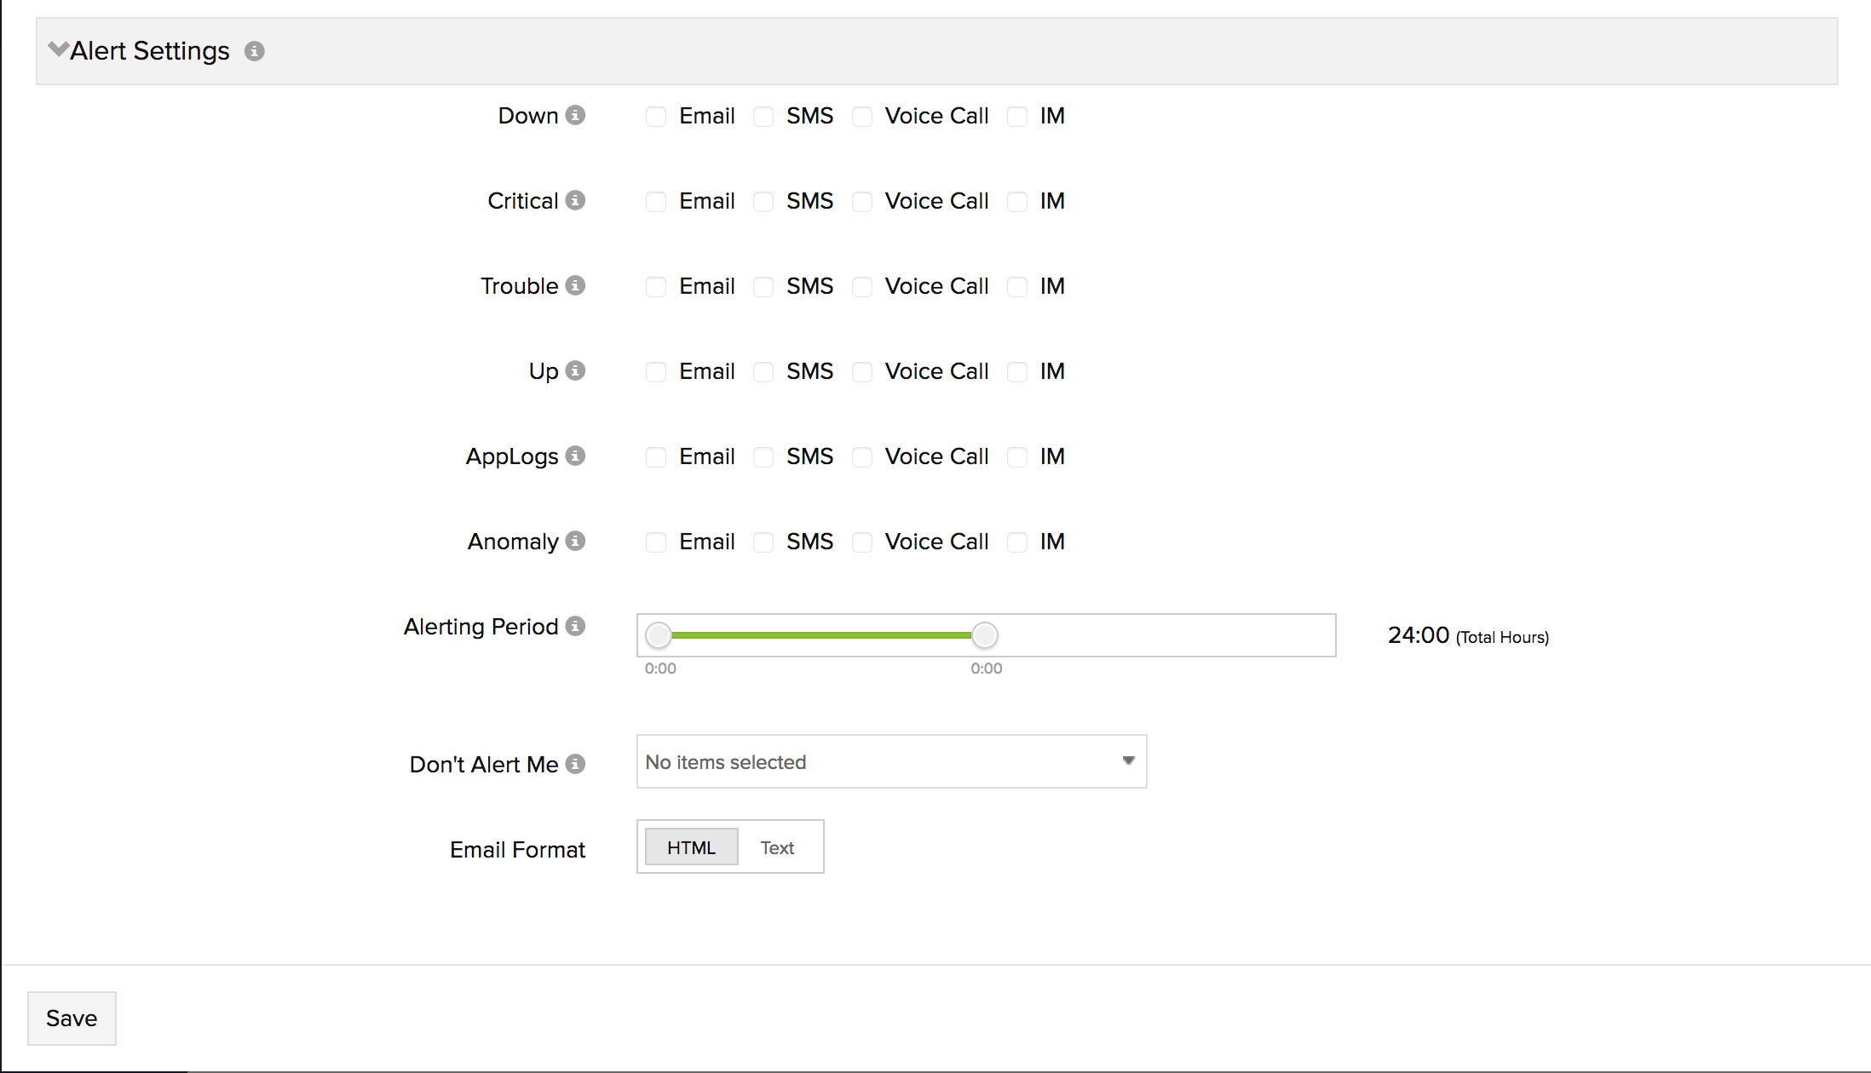Save the alert settings

[72, 1018]
